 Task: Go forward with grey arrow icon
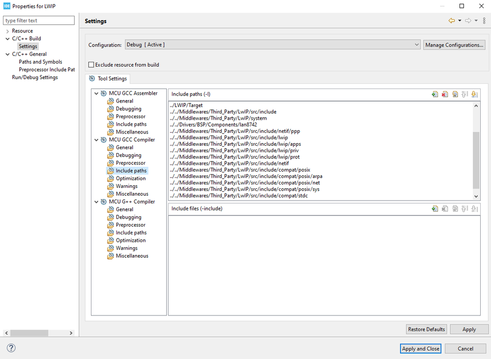pos(468,21)
